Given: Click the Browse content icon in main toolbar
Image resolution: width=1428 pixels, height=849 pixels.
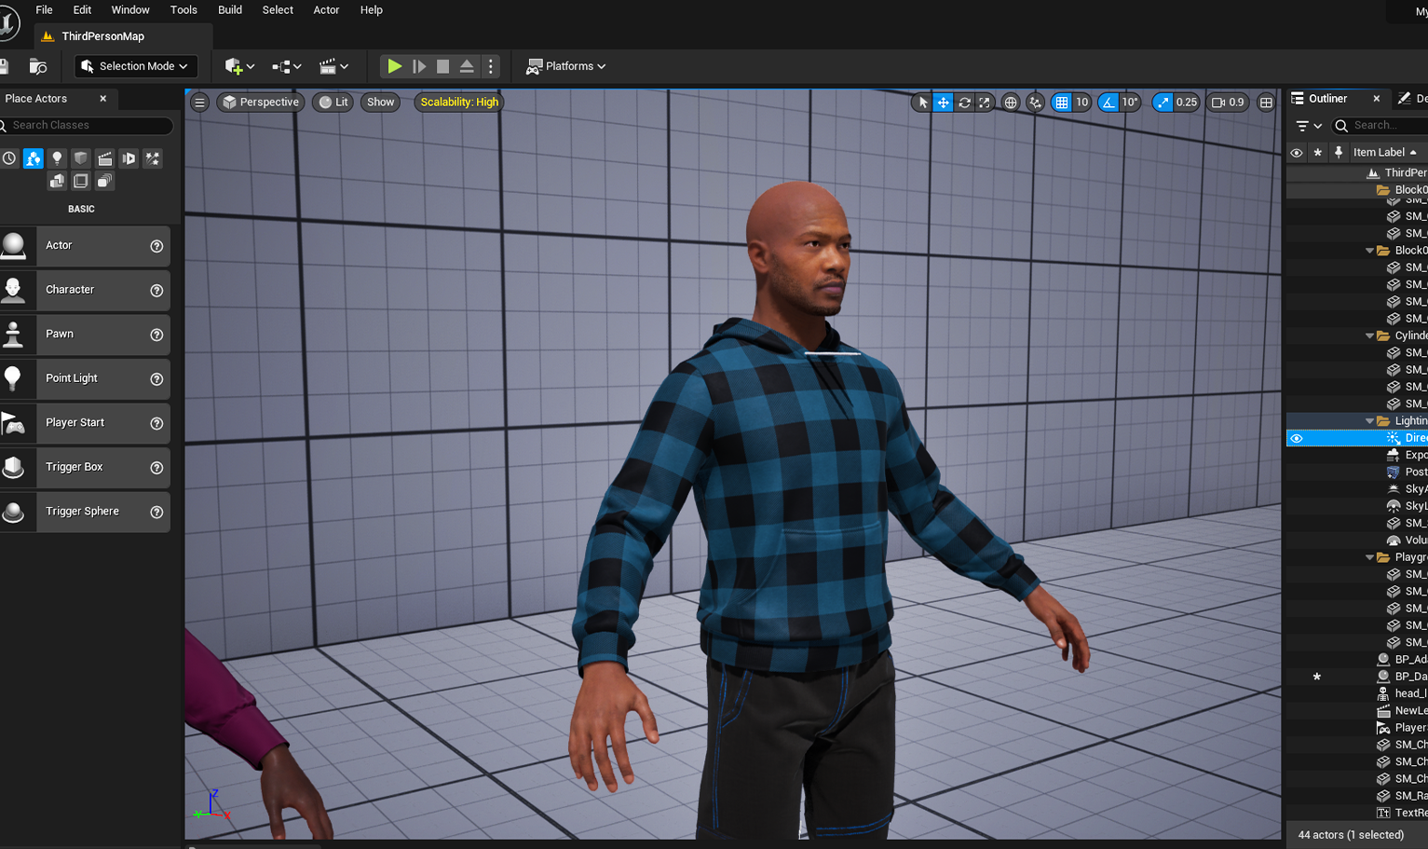Looking at the screenshot, I should pyautogui.click(x=38, y=66).
